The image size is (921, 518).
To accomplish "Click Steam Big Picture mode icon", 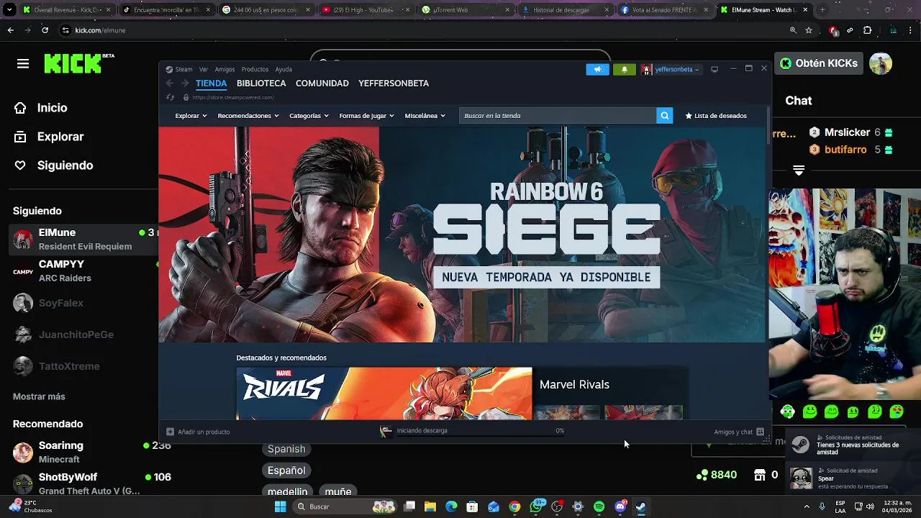I will pos(714,69).
